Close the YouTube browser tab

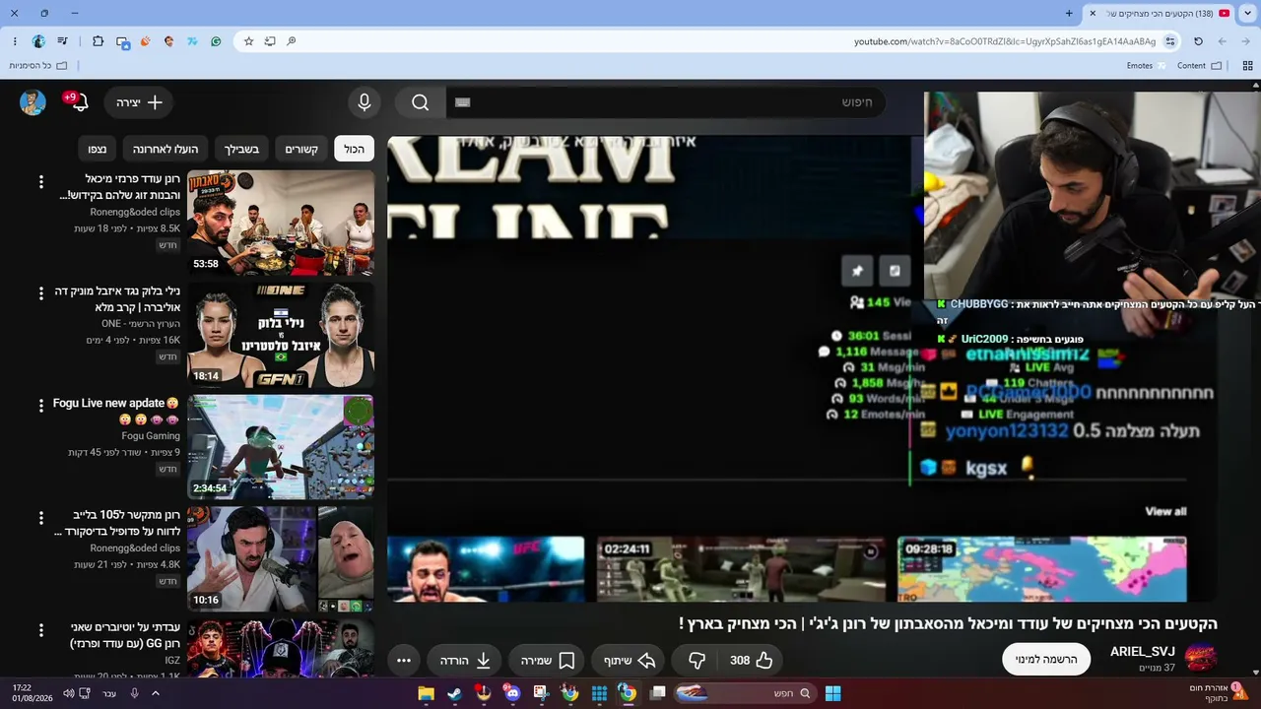point(1093,13)
